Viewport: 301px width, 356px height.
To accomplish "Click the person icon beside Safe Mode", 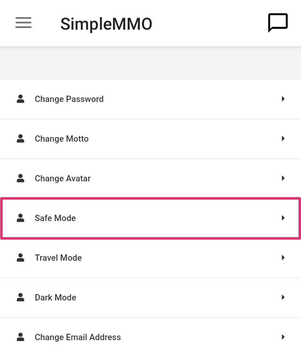I will point(21,218).
